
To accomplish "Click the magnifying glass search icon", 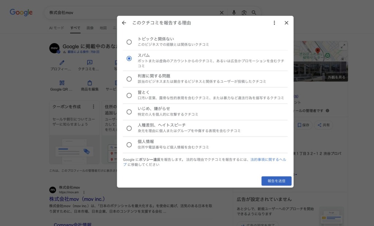I will pyautogui.click(x=254, y=12).
